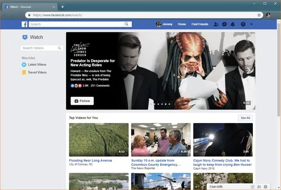Select the last carousel dot
Screen dimensions: 281x190
169,104
